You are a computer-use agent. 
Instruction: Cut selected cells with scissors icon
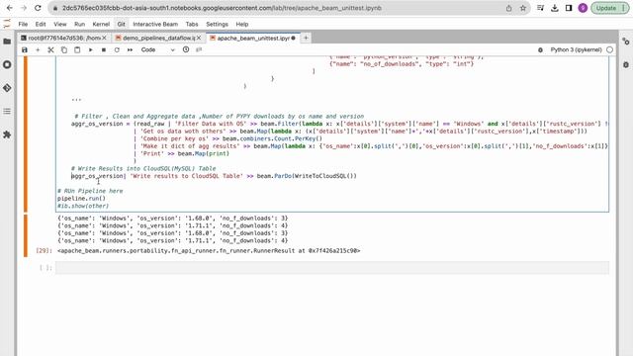(50, 50)
